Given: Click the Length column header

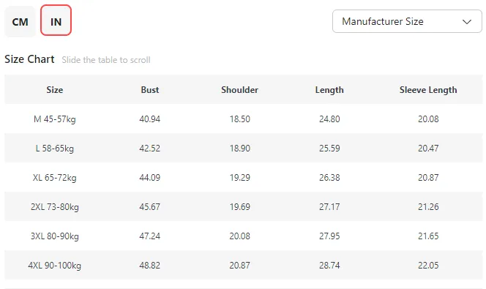Looking at the screenshot, I should point(329,90).
